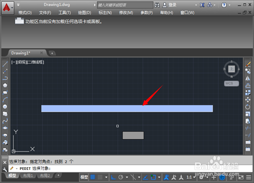This screenshot has width=254, height=183.
Task: Toggle grid display in status bar
Action: pyautogui.click(x=92, y=177)
